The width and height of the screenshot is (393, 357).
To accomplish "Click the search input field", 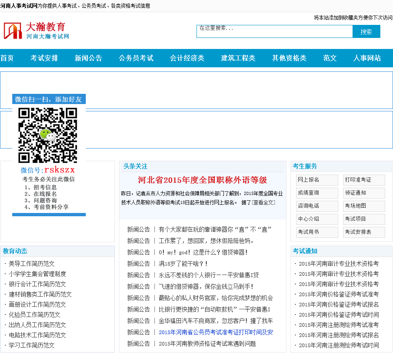I will pos(274,31).
